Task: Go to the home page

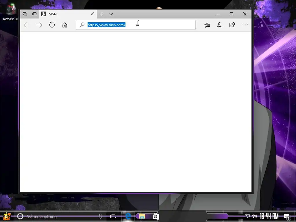Action: [65, 25]
